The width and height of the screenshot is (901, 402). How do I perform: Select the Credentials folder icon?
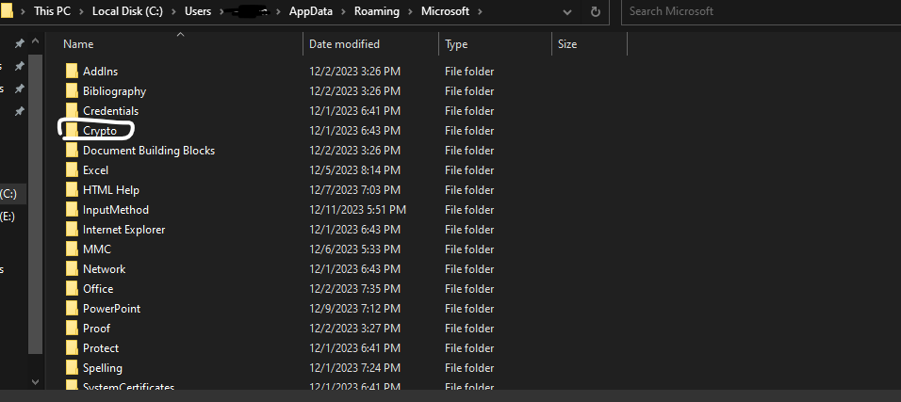tap(72, 111)
